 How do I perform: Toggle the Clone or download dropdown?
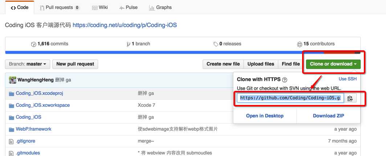(333, 64)
